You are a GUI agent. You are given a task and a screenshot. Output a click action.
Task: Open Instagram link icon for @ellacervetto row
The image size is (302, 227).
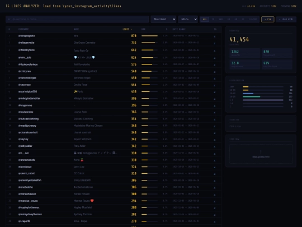[215, 43]
